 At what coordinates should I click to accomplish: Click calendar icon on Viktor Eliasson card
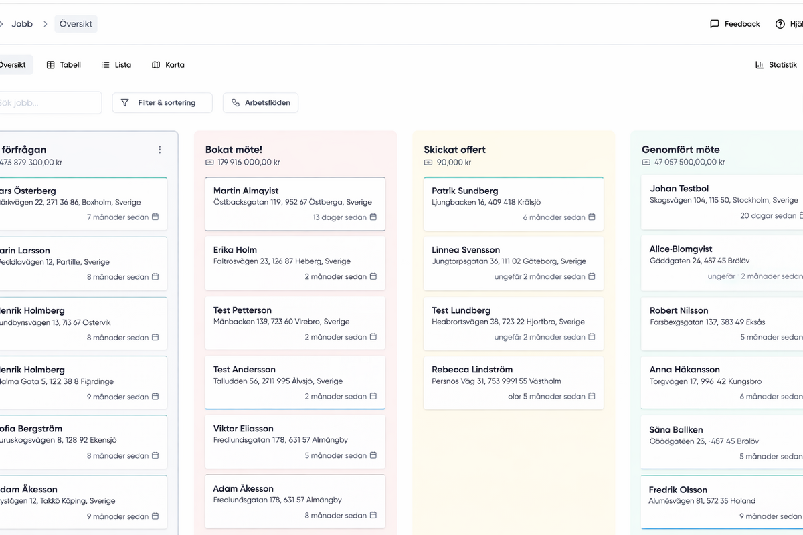pos(373,456)
